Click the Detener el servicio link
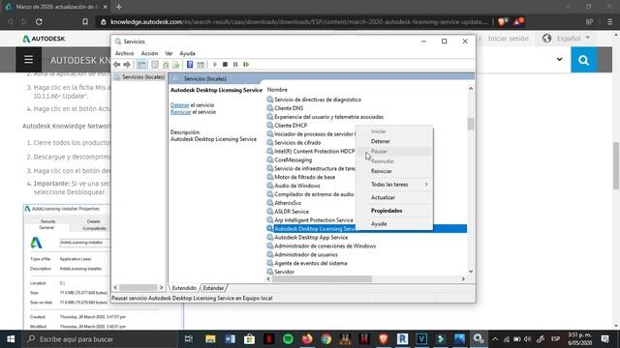The image size is (620, 348). pyautogui.click(x=180, y=105)
